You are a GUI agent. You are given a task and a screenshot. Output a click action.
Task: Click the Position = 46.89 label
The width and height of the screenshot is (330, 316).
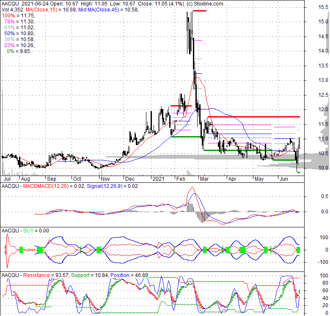129,275
